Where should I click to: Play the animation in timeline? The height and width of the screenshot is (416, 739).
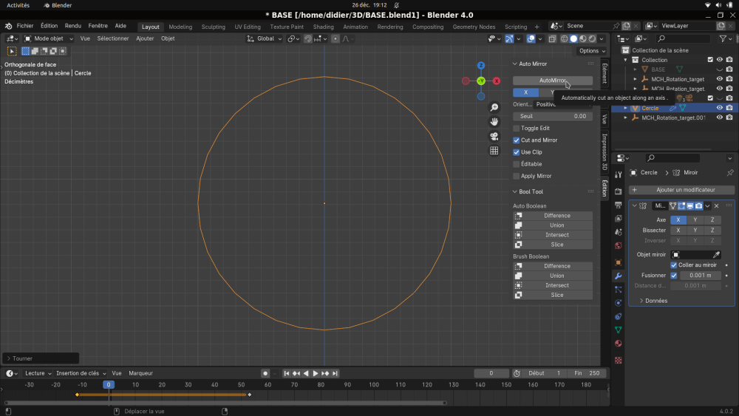316,373
